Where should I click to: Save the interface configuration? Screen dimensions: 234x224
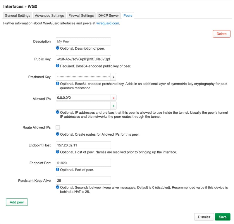(223, 217)
